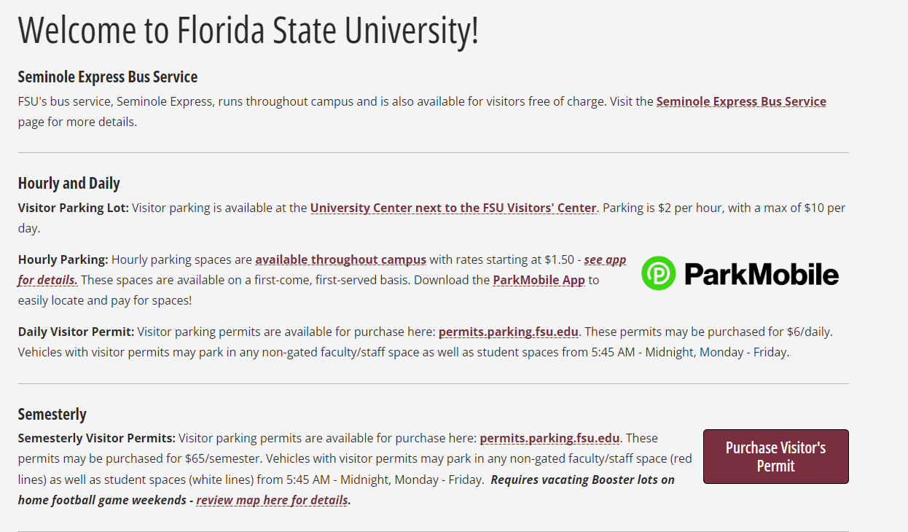Open the Seminole Express Bus Service link

[741, 101]
